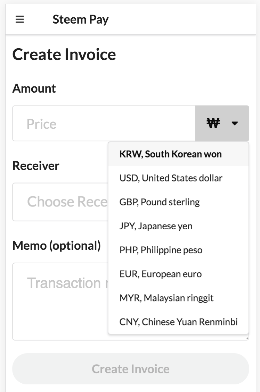Pick CNY, Chinese Yuan Renminbi
The height and width of the screenshot is (392, 260).
[x=178, y=322]
